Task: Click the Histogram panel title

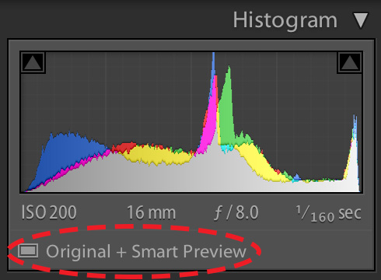Action: click(285, 20)
